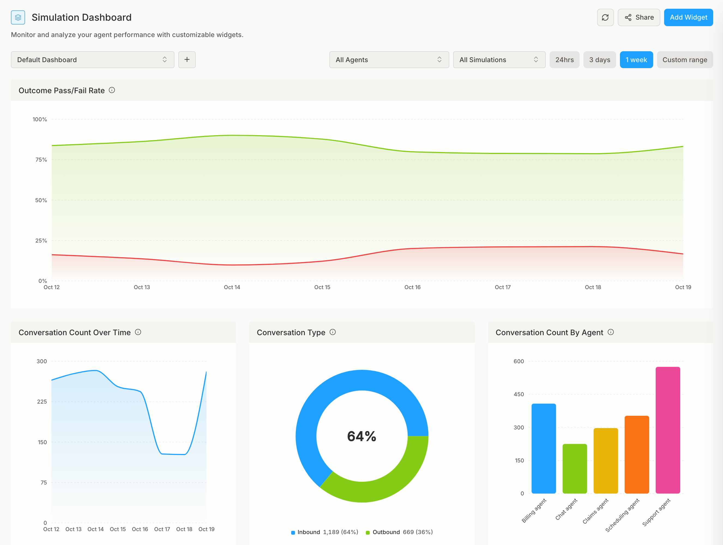The height and width of the screenshot is (545, 723).
Task: Show info for Conversation Count Over Time
Action: [138, 332]
